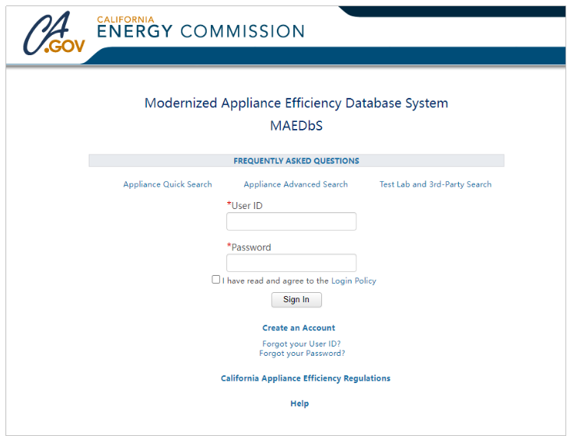Select Create an Account
The height and width of the screenshot is (439, 574).
299,328
